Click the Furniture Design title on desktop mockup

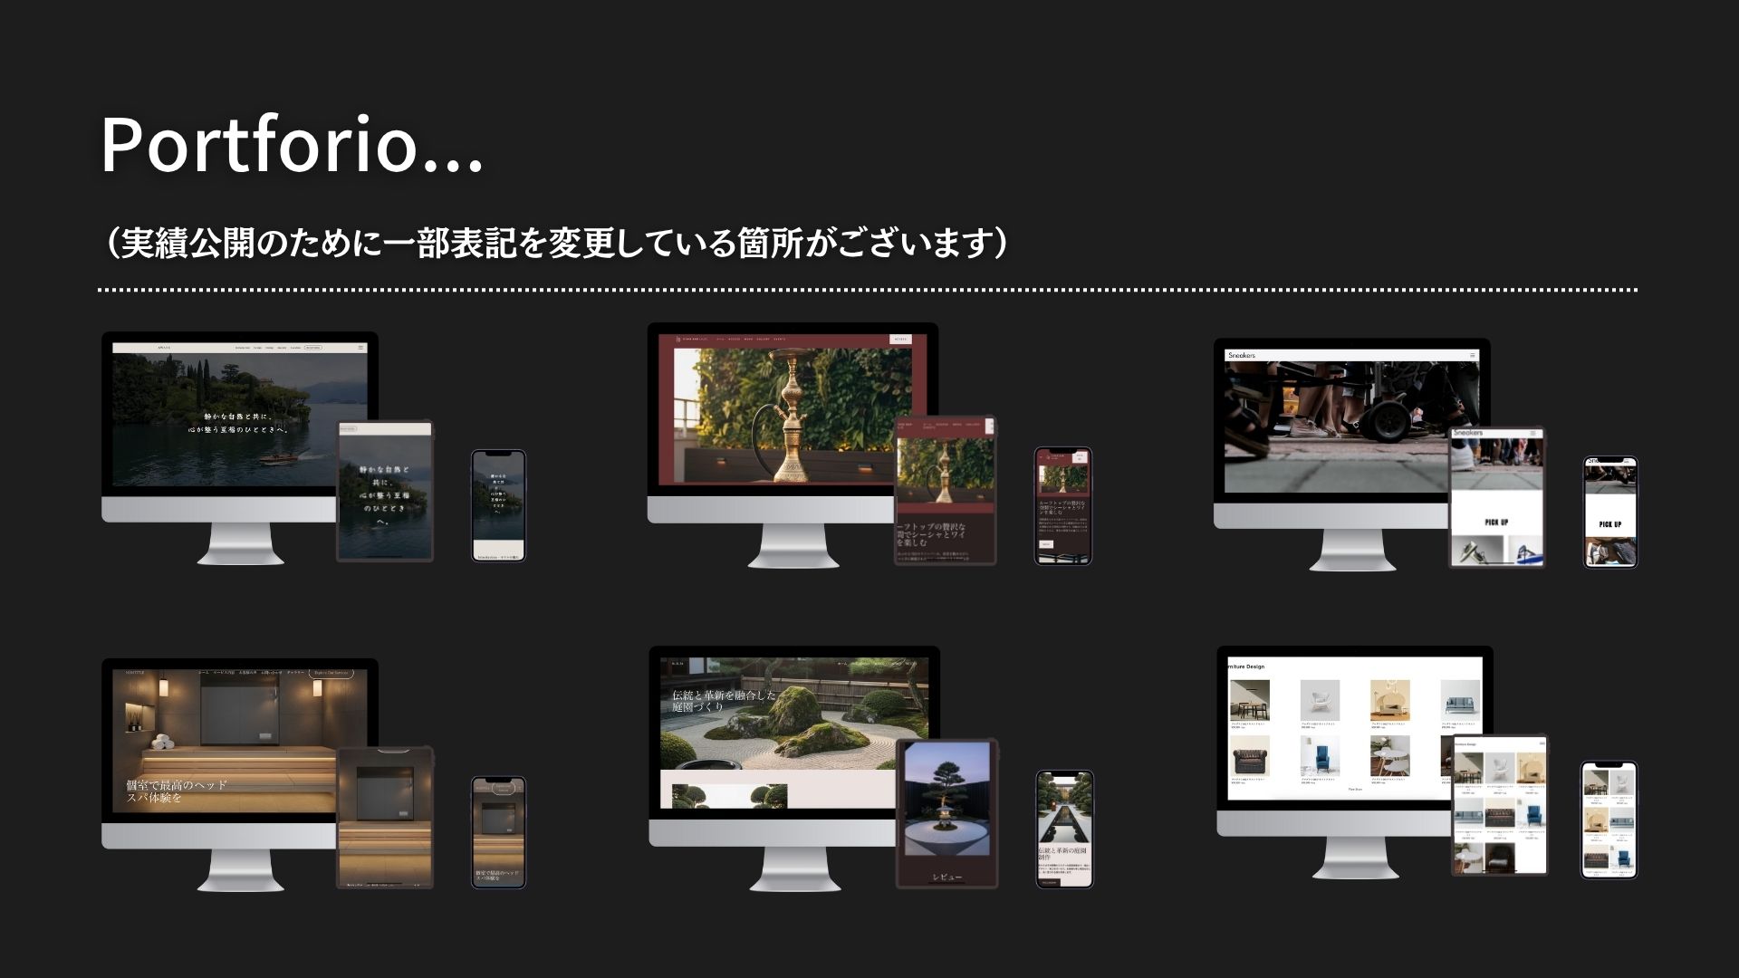point(1246,666)
